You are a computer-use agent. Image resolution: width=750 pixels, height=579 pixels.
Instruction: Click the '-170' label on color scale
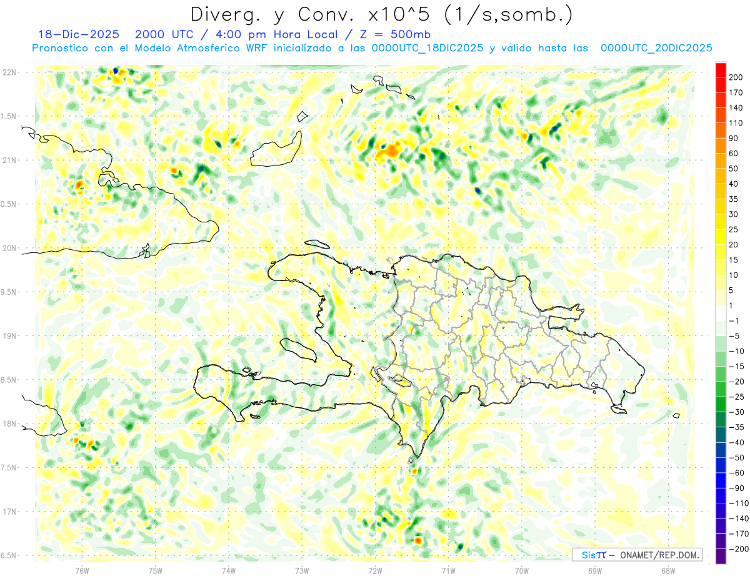tap(737, 533)
